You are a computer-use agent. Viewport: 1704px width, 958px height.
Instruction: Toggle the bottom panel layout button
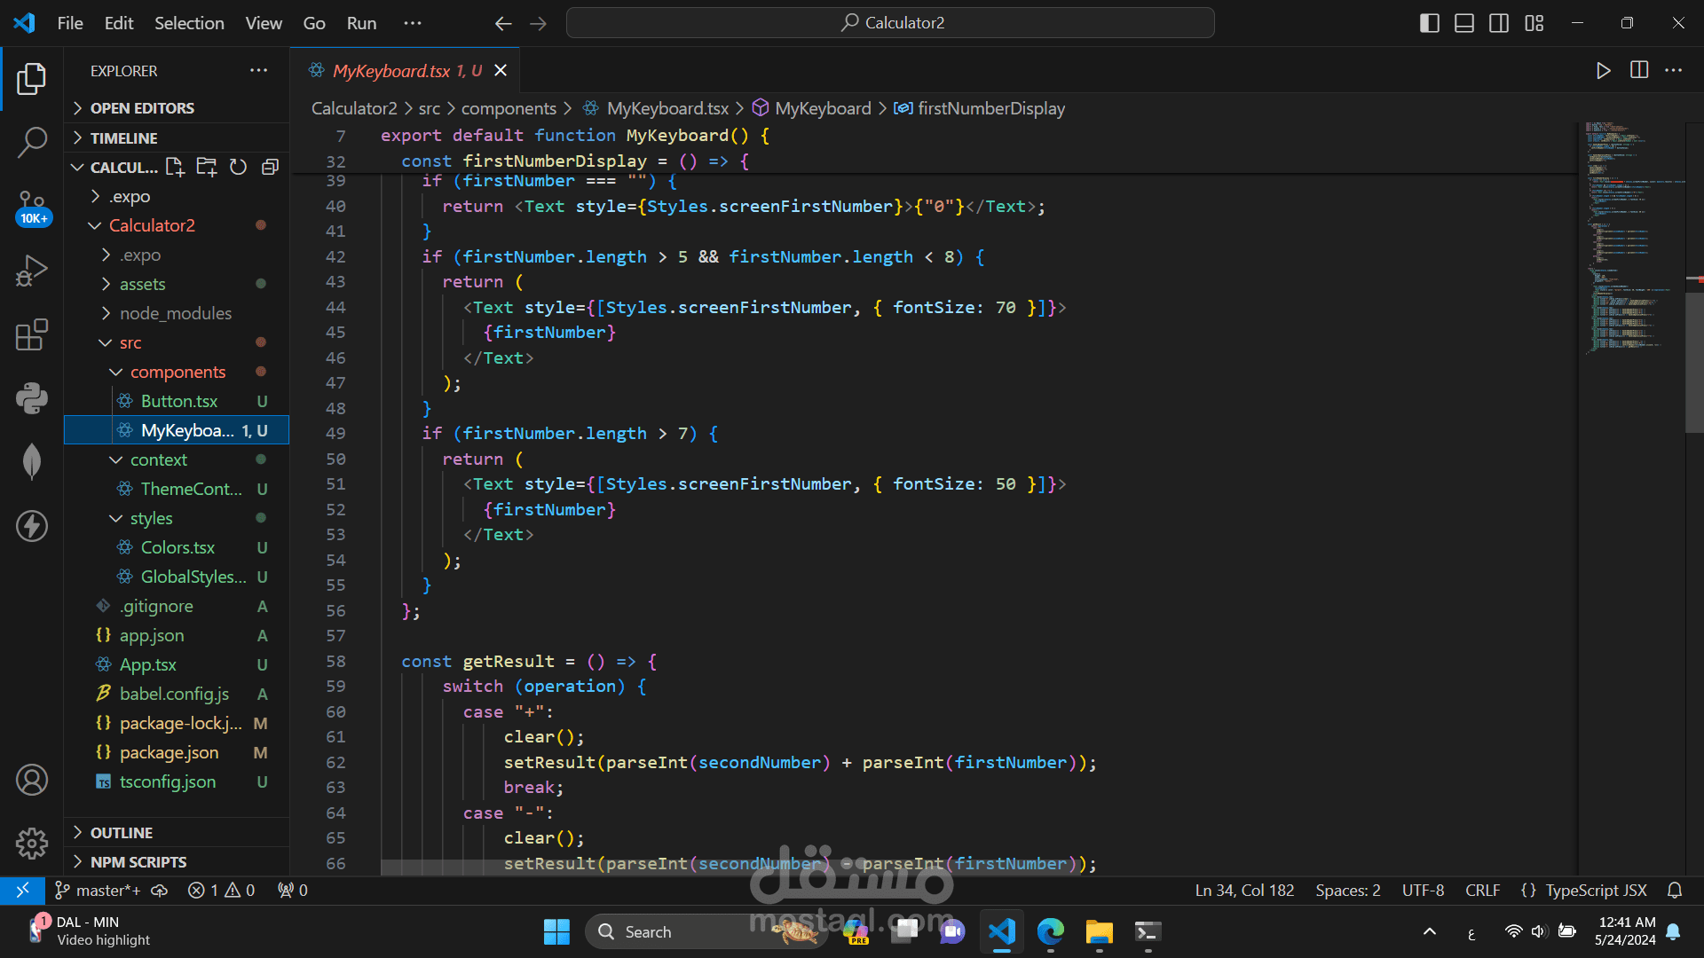coord(1464,23)
